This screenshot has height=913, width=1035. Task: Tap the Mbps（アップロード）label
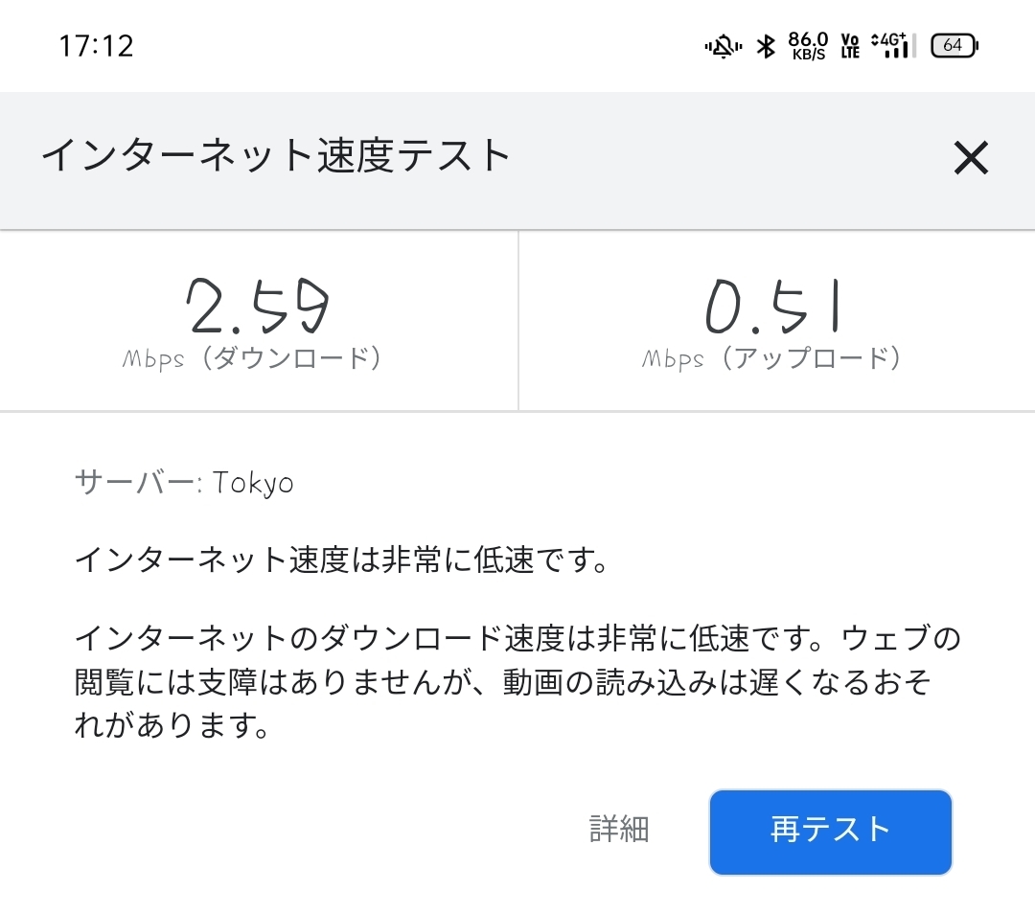pyautogui.click(x=772, y=359)
